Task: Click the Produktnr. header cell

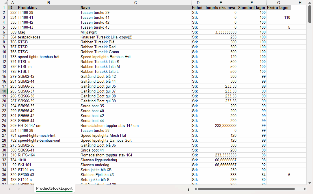Action: (x=48, y=8)
